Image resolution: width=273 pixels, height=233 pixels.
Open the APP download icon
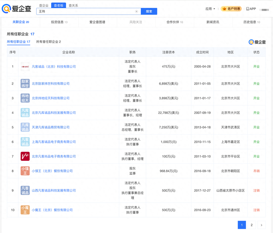[251, 9]
